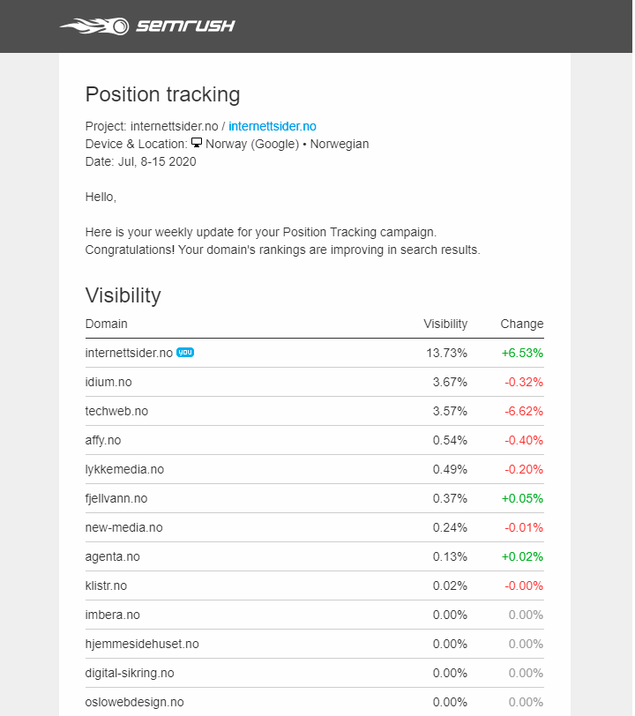Select the internettsider.no domain row
Image resolution: width=635 pixels, height=716 pixels.
314,353
